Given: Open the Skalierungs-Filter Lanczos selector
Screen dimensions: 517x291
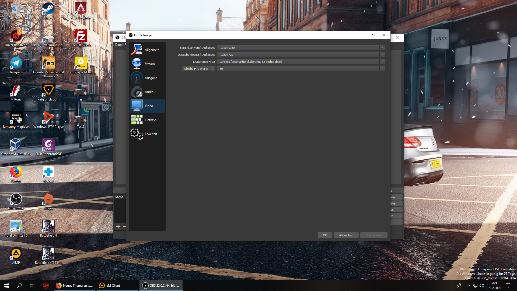Looking at the screenshot, I should click(x=301, y=62).
